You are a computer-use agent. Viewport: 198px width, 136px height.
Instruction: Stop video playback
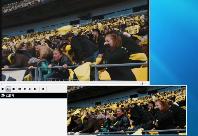coord(14,89)
